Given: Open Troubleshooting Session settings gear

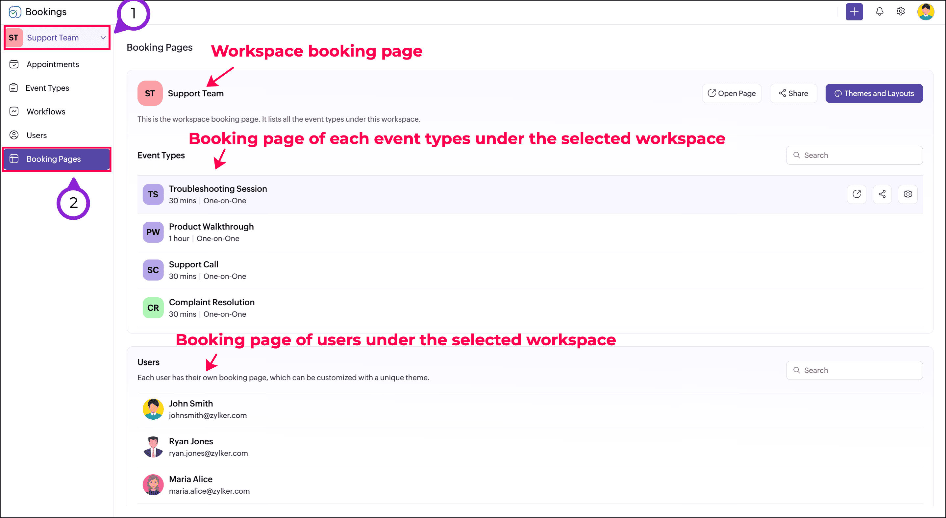Looking at the screenshot, I should (x=908, y=194).
